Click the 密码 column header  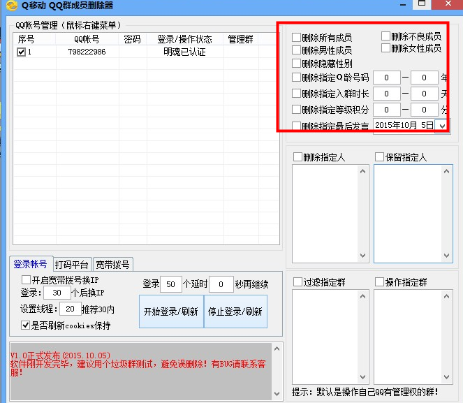coord(133,39)
